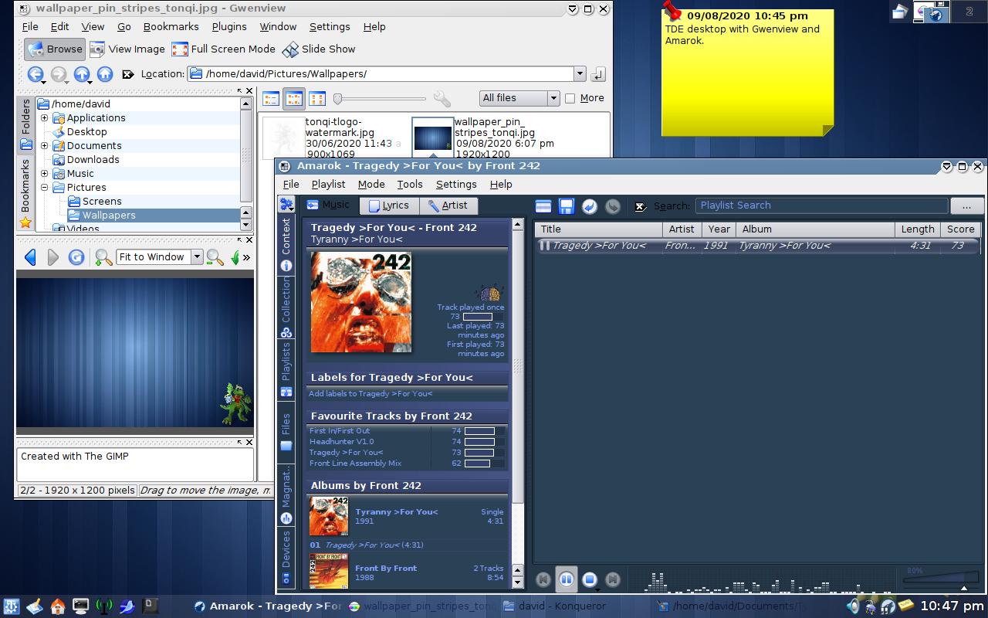Open the All files filter dropdown
This screenshot has height=618, width=988.
point(519,98)
